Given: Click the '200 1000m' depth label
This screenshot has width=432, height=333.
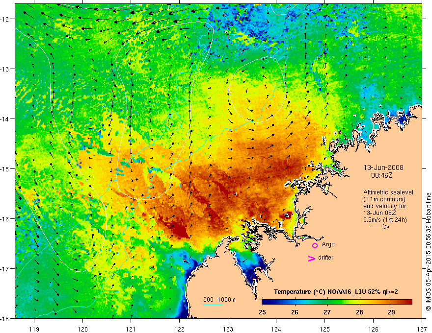Looking at the screenshot, I should 219,299.
